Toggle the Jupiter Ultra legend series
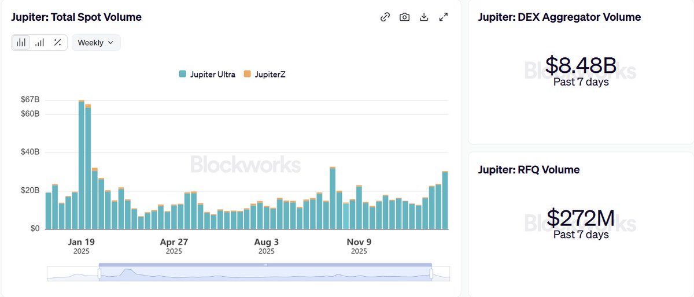Image resolution: width=694 pixels, height=297 pixels. tap(207, 74)
